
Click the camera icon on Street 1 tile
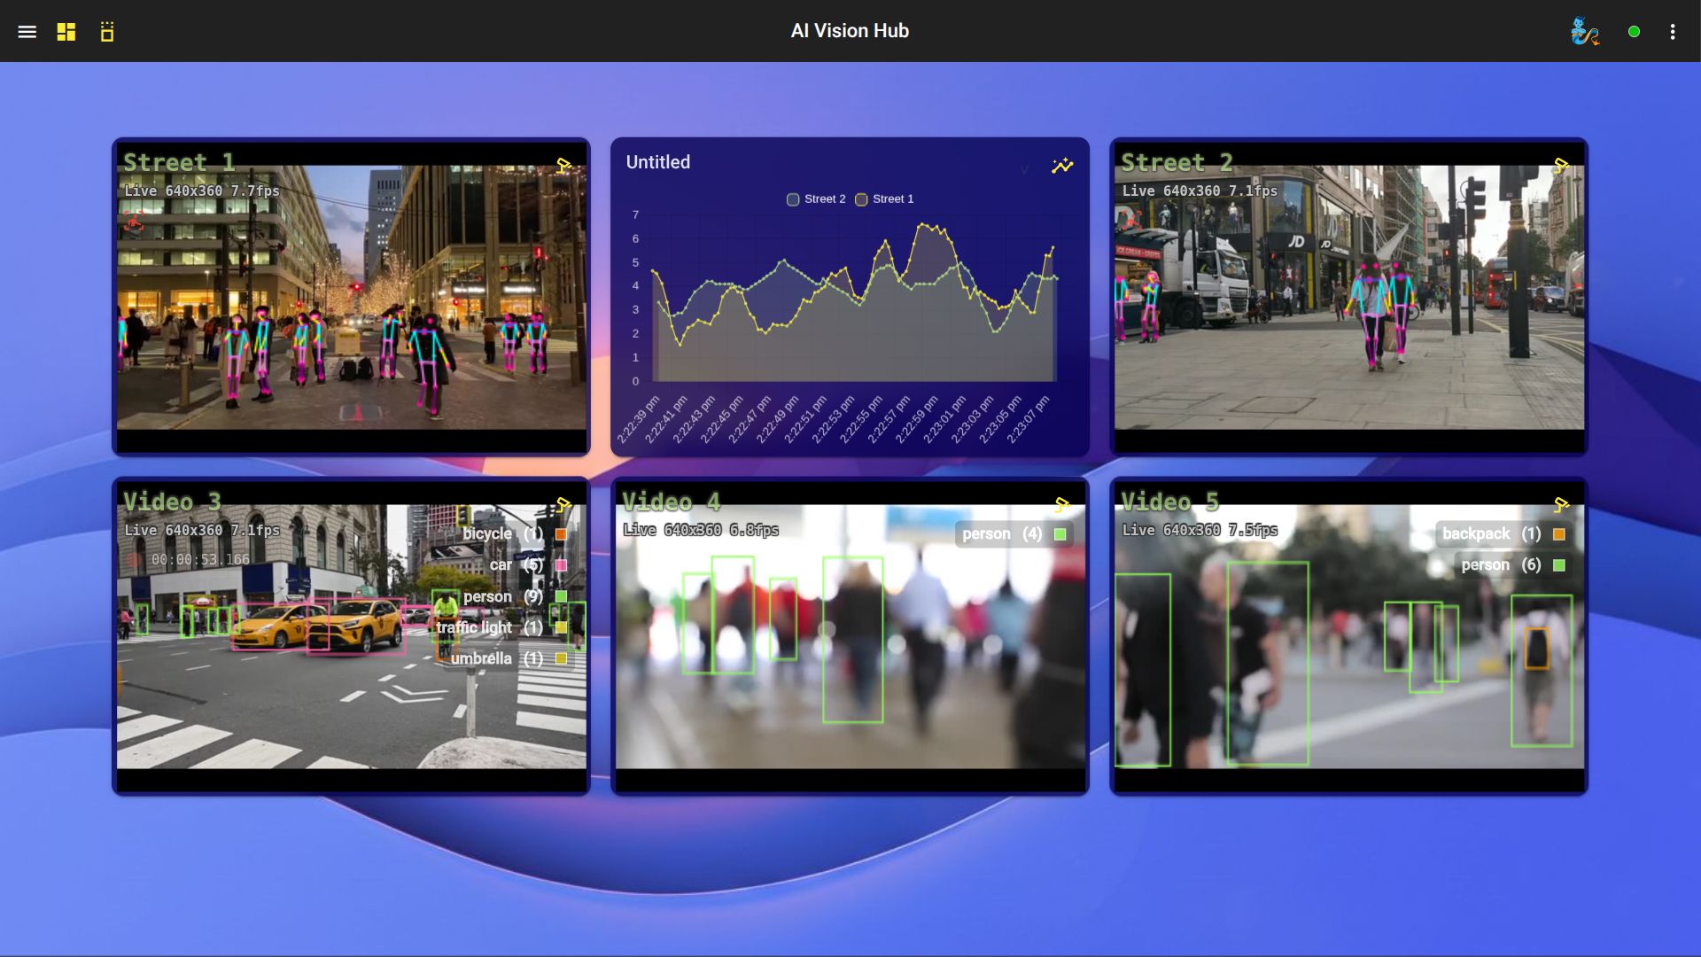(563, 165)
